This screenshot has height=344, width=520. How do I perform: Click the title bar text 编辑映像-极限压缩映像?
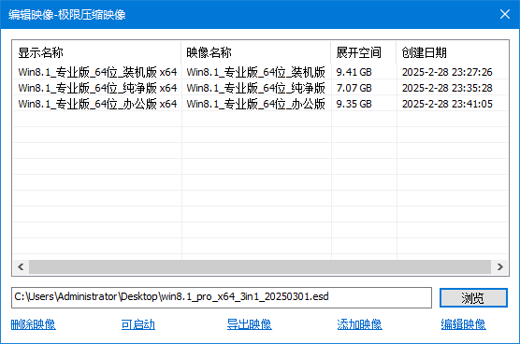pos(67,15)
